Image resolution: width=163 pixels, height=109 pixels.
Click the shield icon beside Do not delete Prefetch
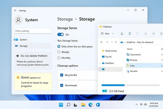pyautogui.click(x=18, y=56)
